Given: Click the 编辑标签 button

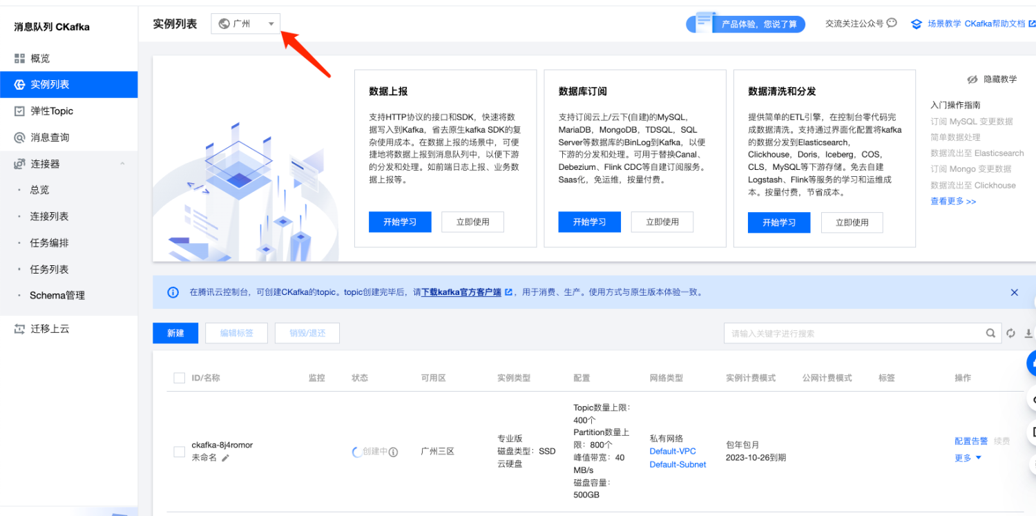Looking at the screenshot, I should point(236,333).
